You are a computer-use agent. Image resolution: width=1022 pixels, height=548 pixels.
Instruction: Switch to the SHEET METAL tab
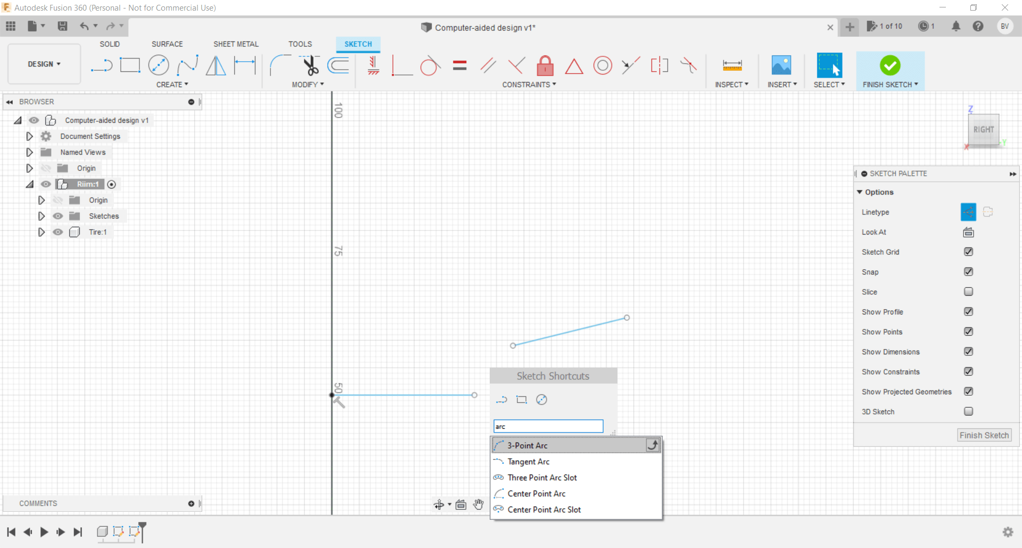(x=236, y=44)
